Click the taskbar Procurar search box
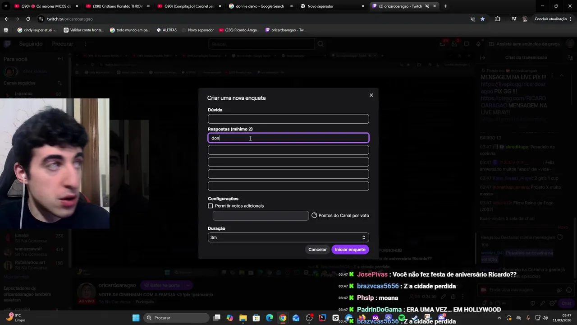The height and width of the screenshot is (325, 577). 177,318
